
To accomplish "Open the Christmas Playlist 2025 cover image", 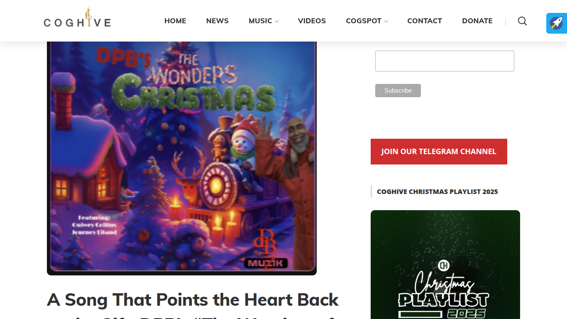I will (445, 265).
